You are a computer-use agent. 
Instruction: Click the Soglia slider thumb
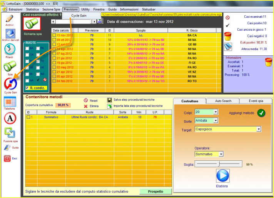219,164
